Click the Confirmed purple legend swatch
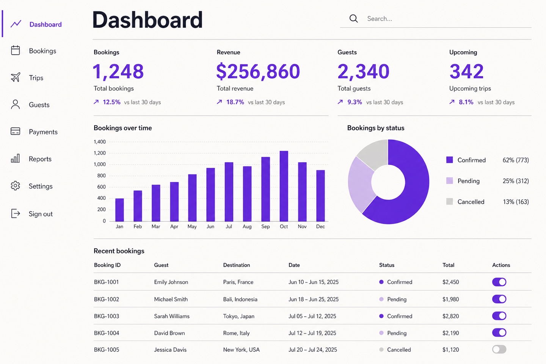The width and height of the screenshot is (546, 364). [x=450, y=160]
